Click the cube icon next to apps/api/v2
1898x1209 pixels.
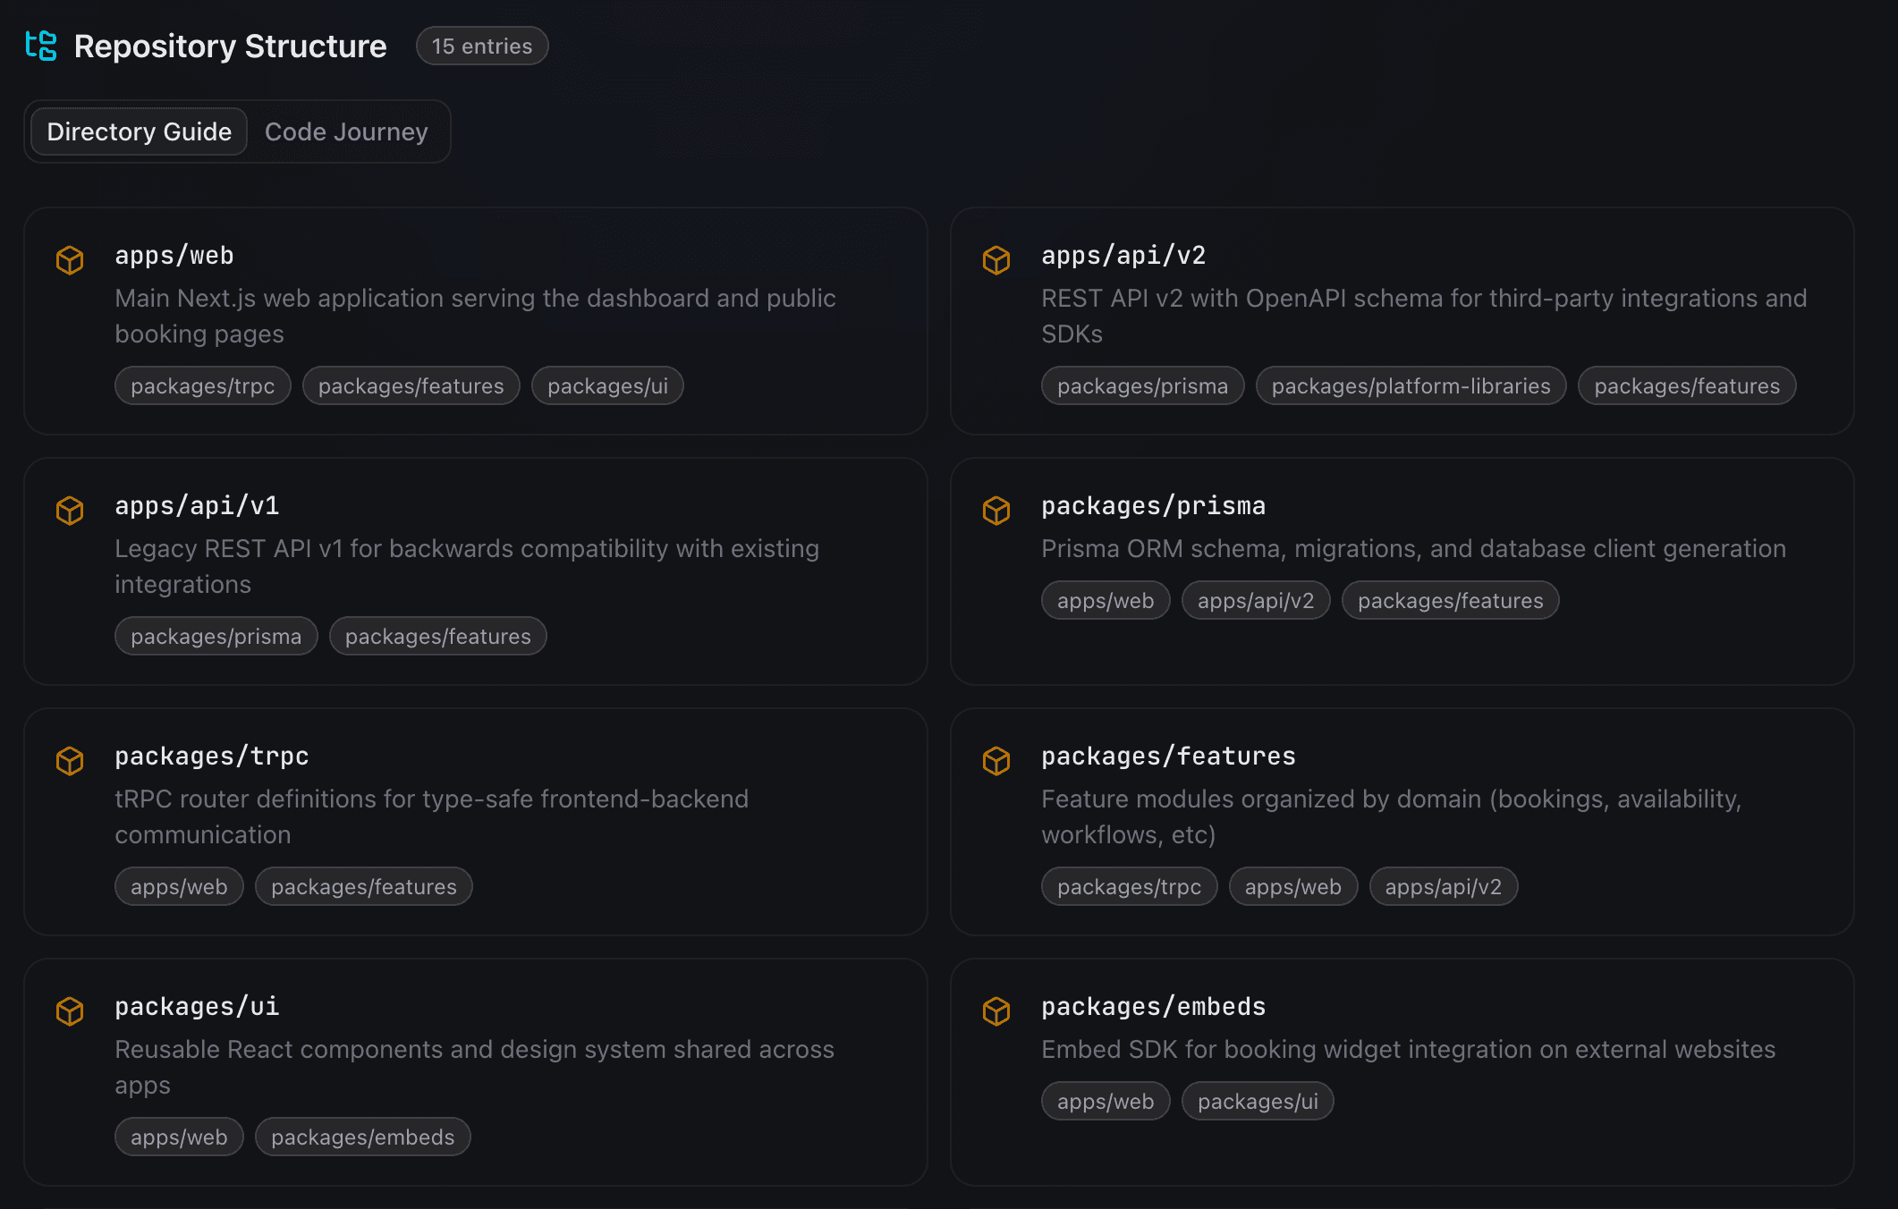(996, 260)
